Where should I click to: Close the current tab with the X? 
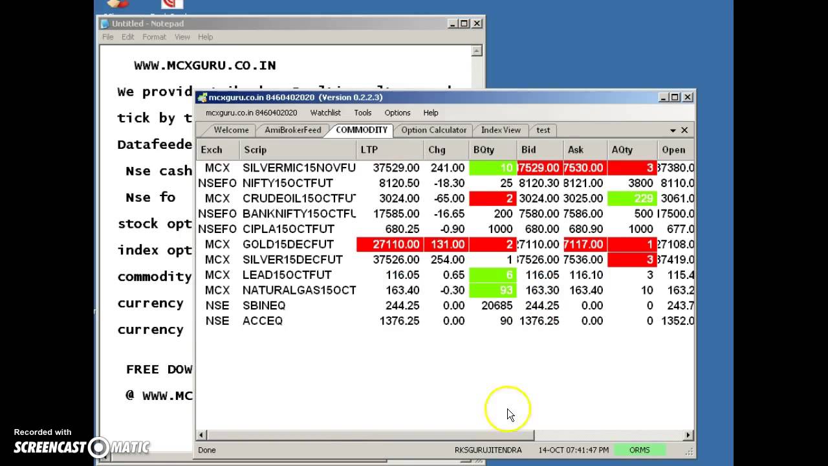684,130
